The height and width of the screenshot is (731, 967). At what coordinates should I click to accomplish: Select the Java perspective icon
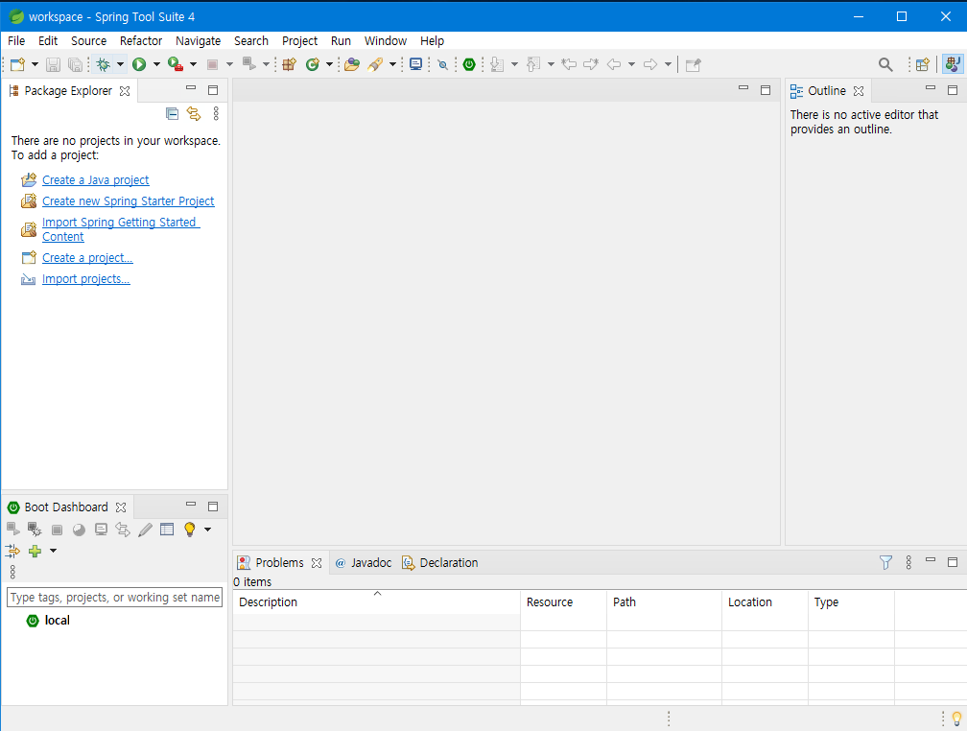click(x=953, y=64)
